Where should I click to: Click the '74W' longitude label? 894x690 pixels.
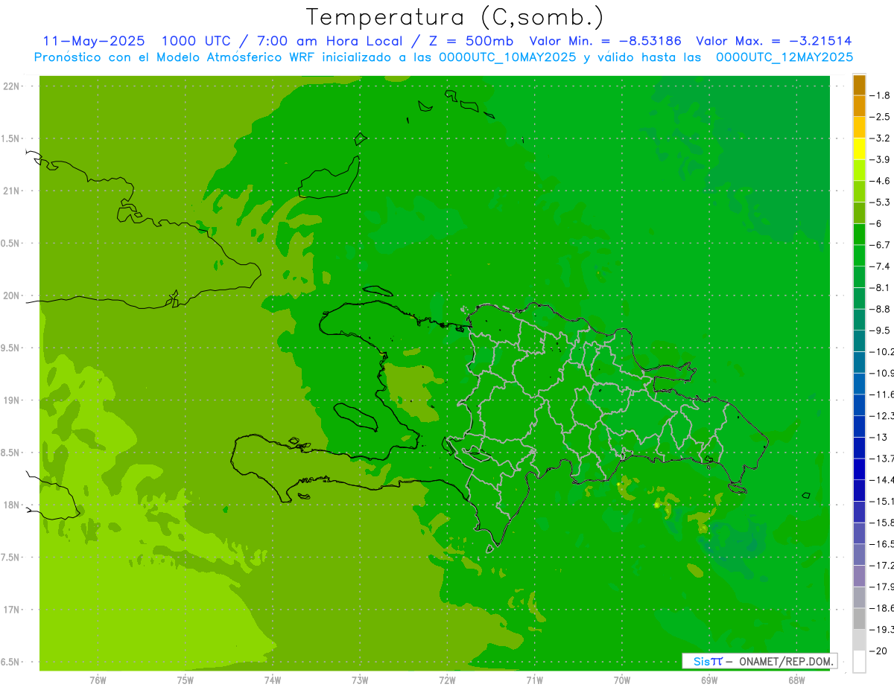click(273, 680)
